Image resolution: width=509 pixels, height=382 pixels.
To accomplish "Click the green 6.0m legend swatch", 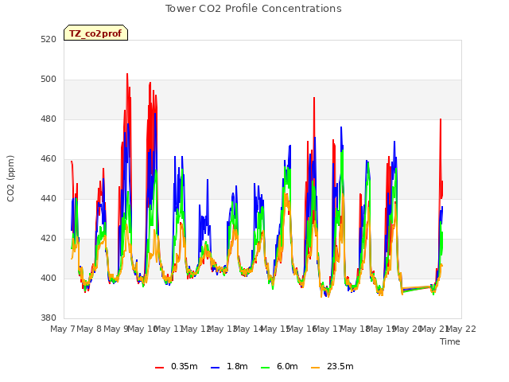I will (x=265, y=368).
